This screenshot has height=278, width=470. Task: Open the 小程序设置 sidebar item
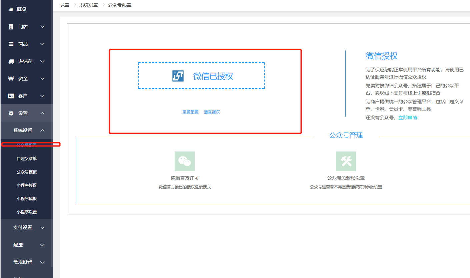[27, 212]
